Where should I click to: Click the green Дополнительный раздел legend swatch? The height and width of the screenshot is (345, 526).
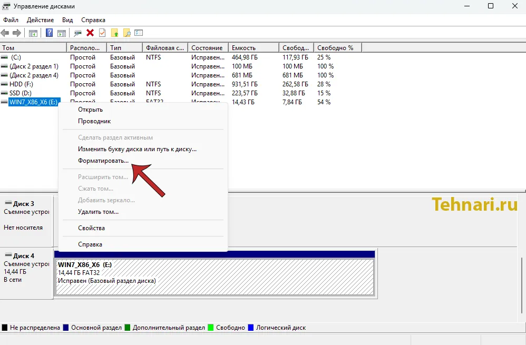pos(127,328)
